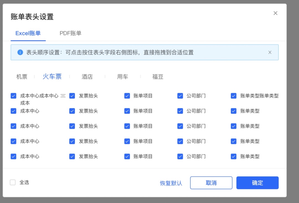
Task: Uncheck first-row 发票抬头 checkbox
Action: point(72,96)
